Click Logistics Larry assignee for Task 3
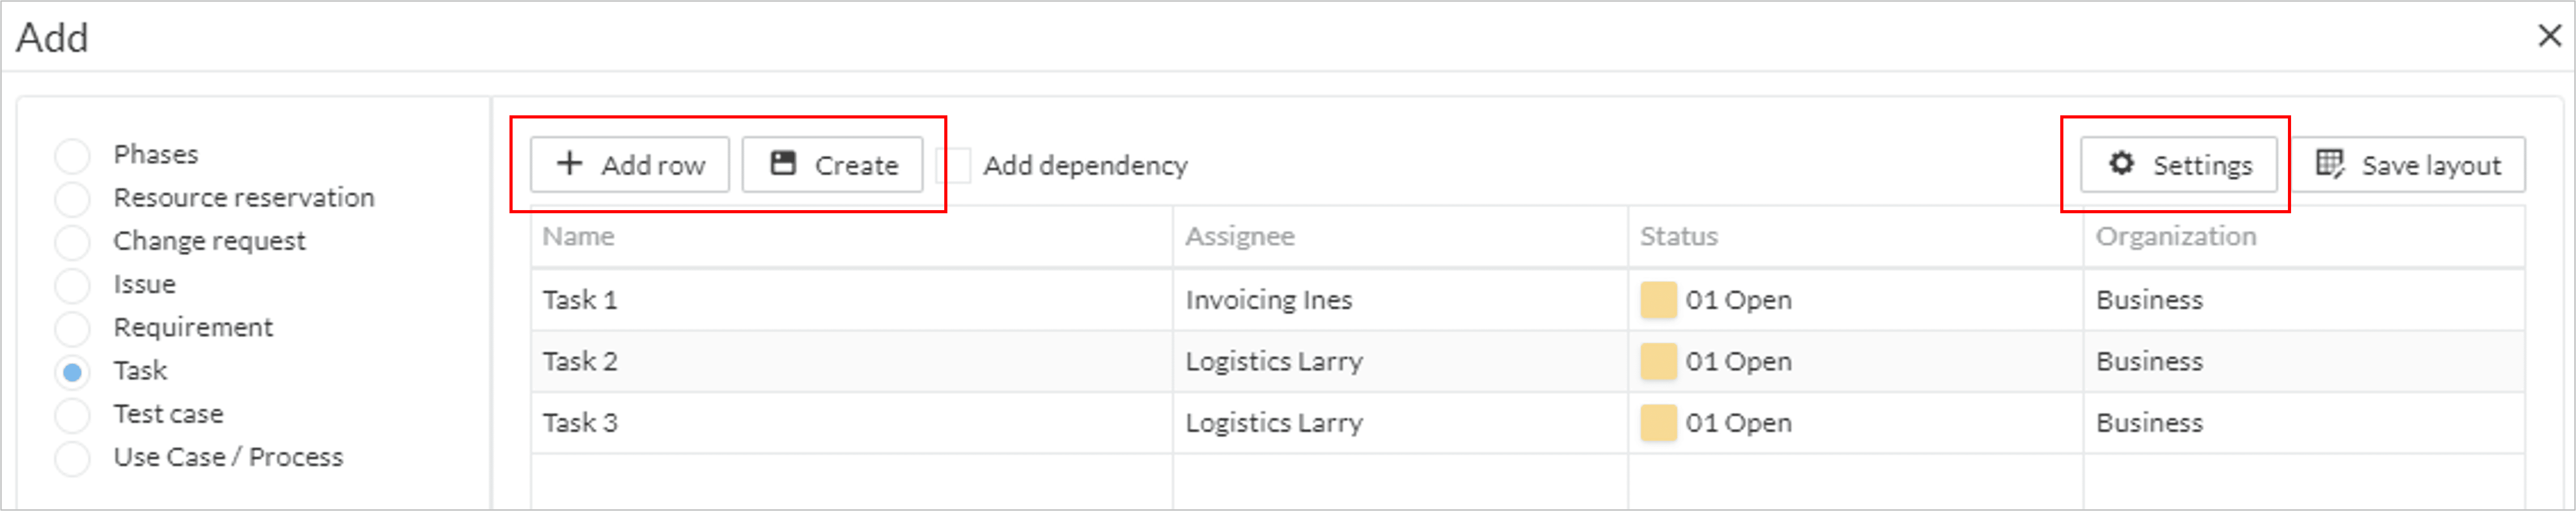 point(1274,423)
